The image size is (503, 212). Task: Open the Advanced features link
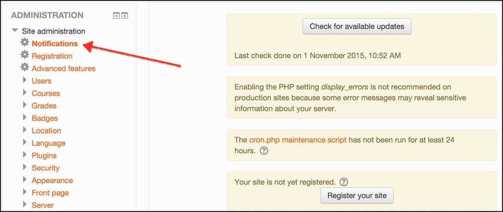click(x=64, y=68)
